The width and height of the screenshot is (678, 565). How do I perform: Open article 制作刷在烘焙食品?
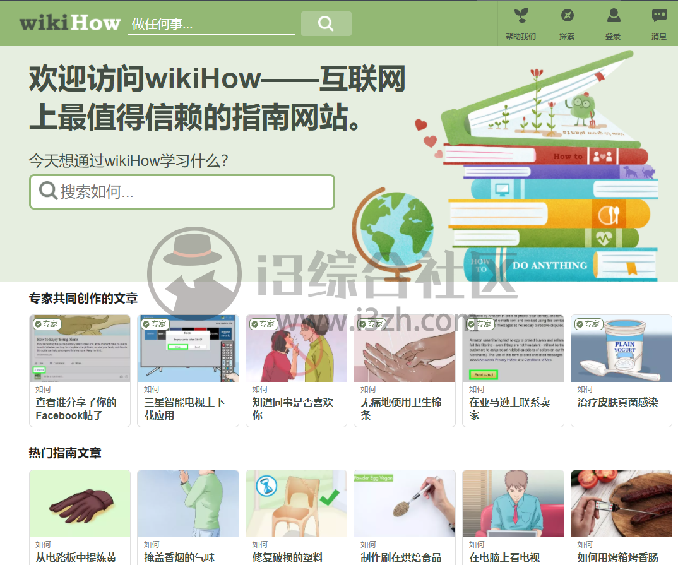pyautogui.click(x=401, y=557)
